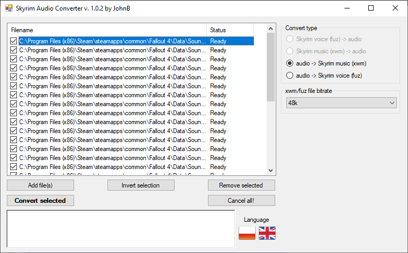
Task: Click inside the empty log text box
Action: pyautogui.click(x=121, y=229)
